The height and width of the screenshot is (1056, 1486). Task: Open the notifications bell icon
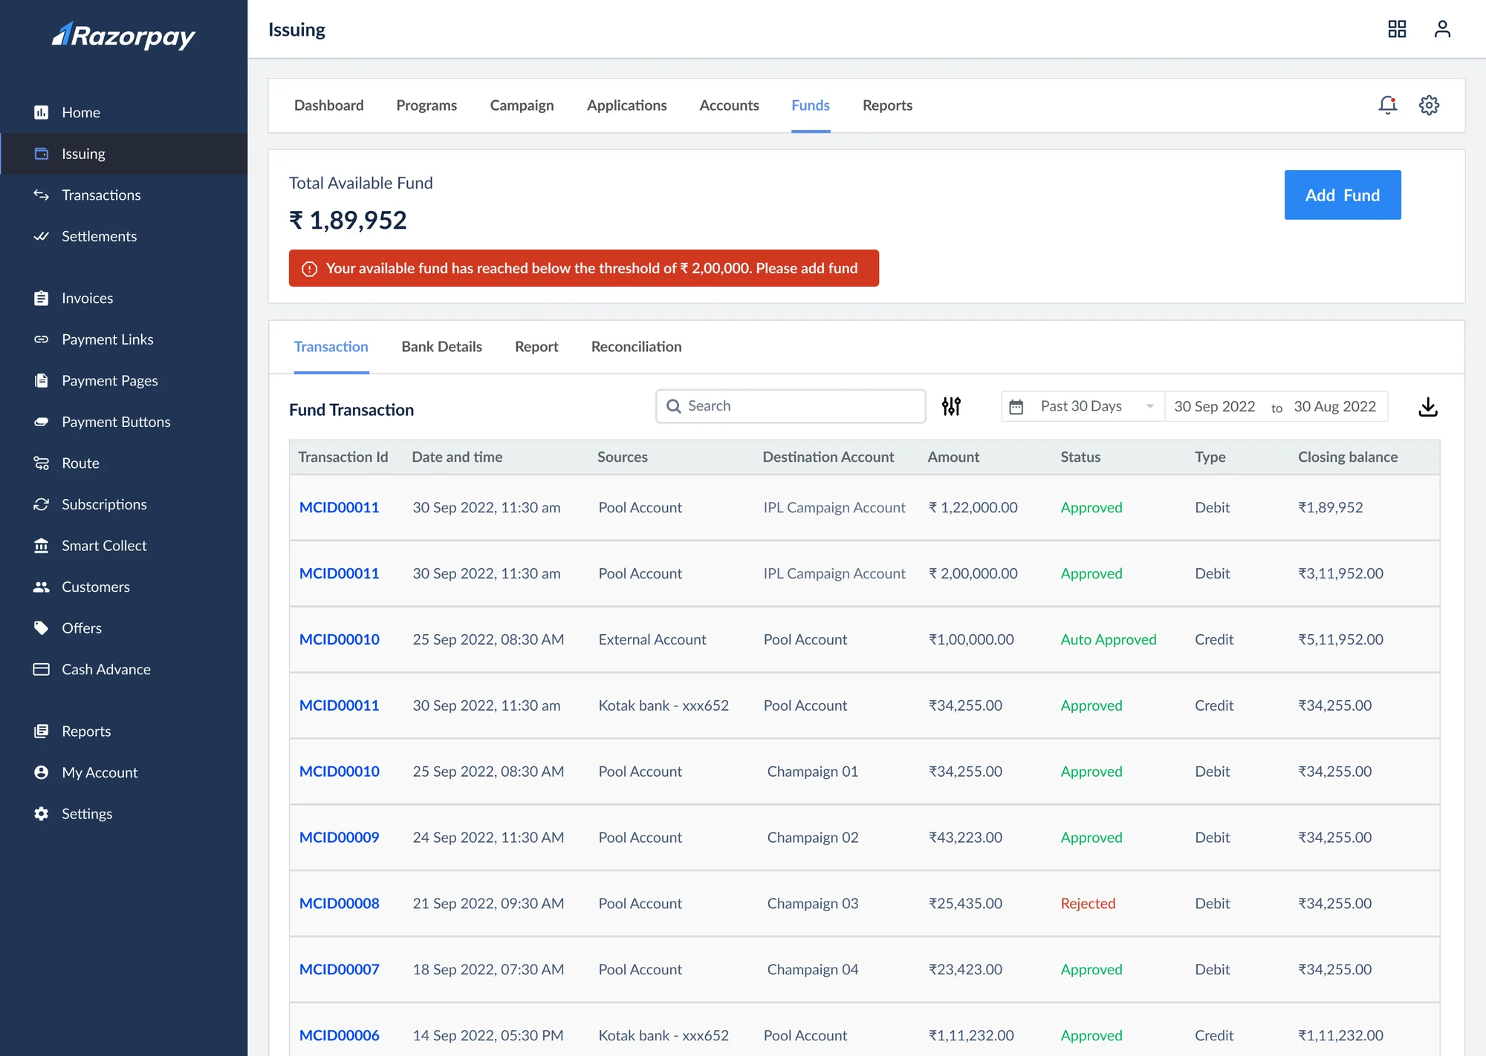pos(1387,105)
